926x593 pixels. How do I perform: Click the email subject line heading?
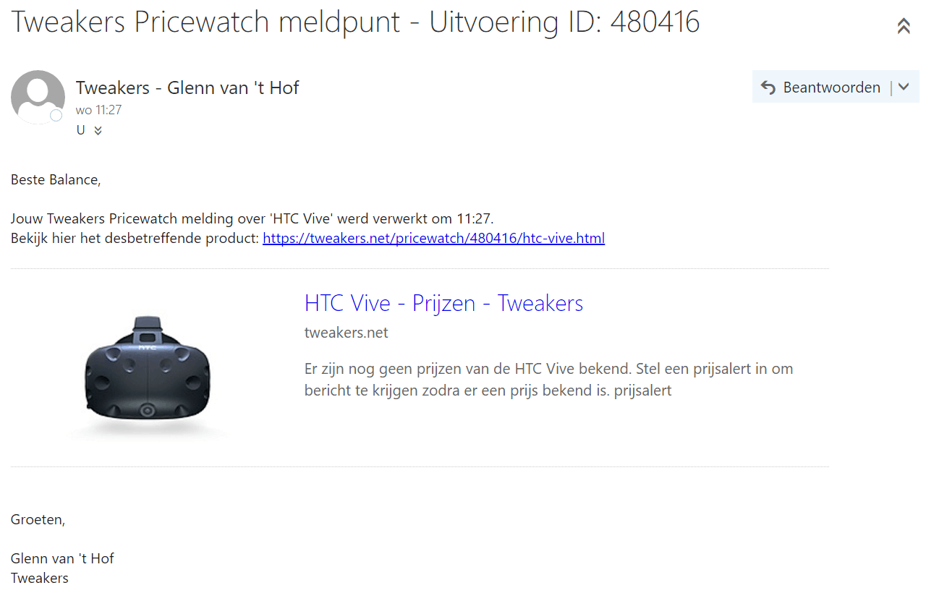click(355, 22)
